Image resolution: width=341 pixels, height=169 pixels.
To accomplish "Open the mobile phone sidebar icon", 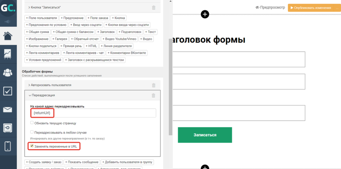I will pyautogui.click(x=8, y=146).
